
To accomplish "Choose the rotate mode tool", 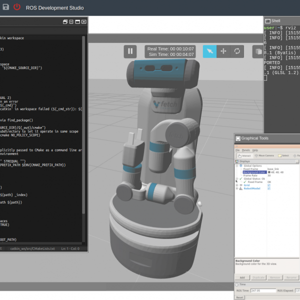I will 237,51.
